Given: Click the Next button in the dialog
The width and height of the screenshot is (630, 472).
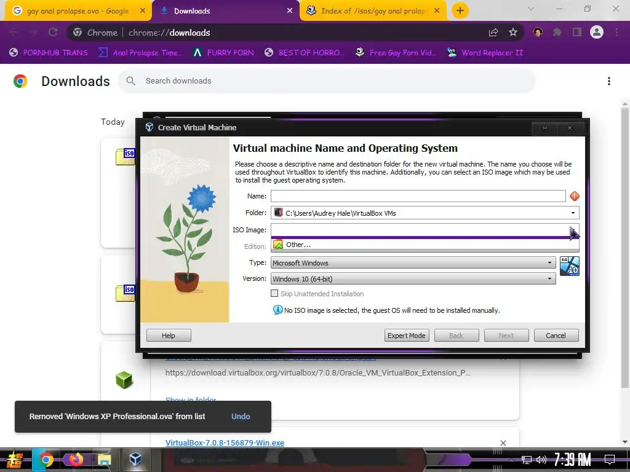Looking at the screenshot, I should 506,335.
